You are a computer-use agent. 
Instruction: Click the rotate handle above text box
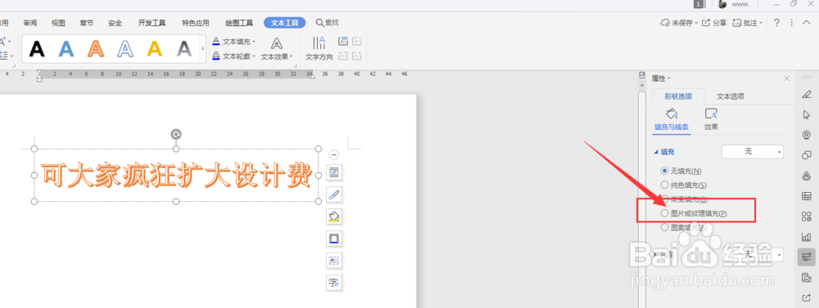pos(176,135)
